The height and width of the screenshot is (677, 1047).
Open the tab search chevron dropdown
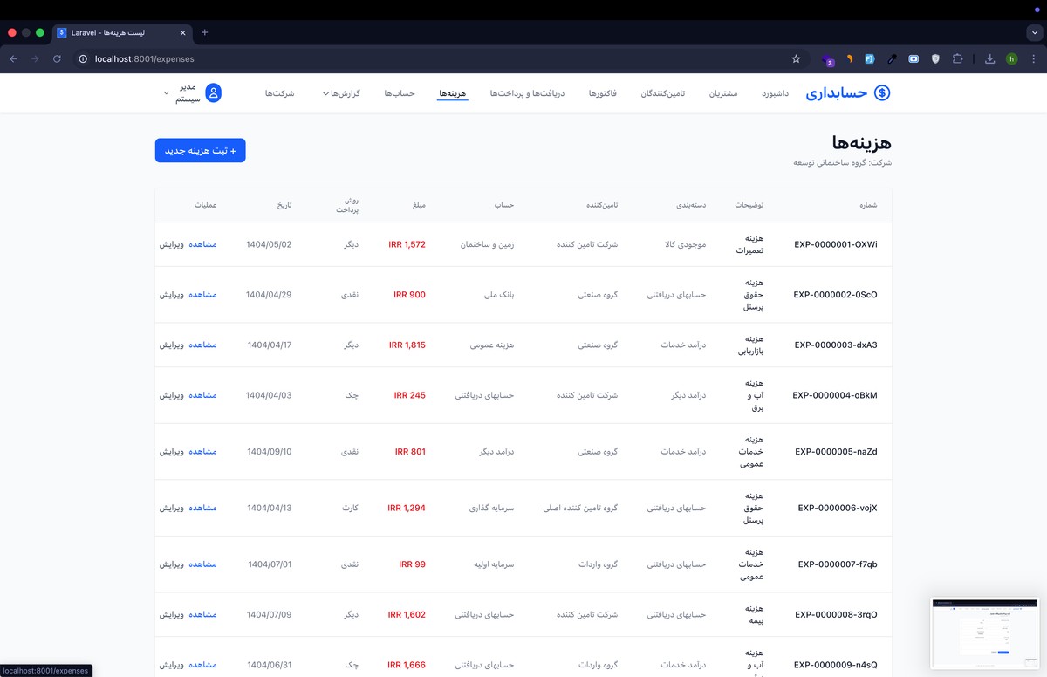[x=1034, y=32]
